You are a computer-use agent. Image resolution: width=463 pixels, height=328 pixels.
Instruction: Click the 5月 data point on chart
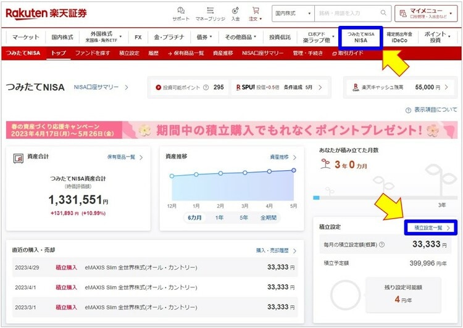point(293,170)
